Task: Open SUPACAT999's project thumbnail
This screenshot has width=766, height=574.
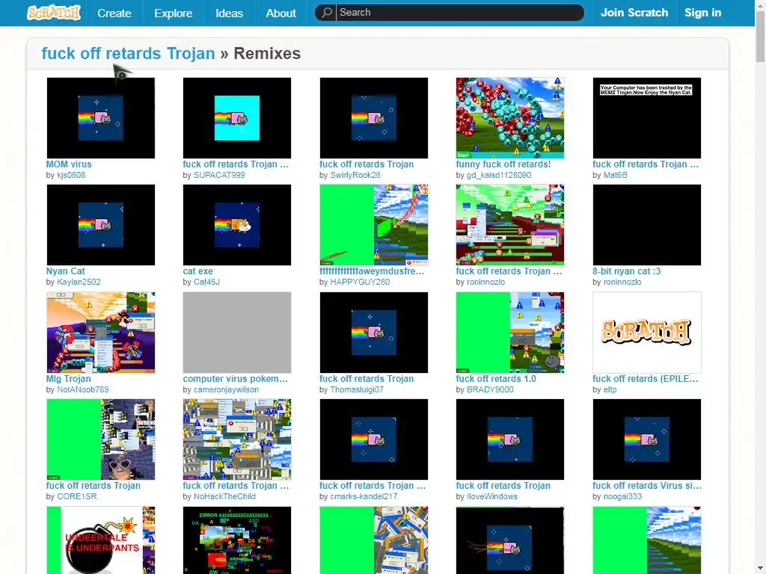Action: (x=237, y=117)
